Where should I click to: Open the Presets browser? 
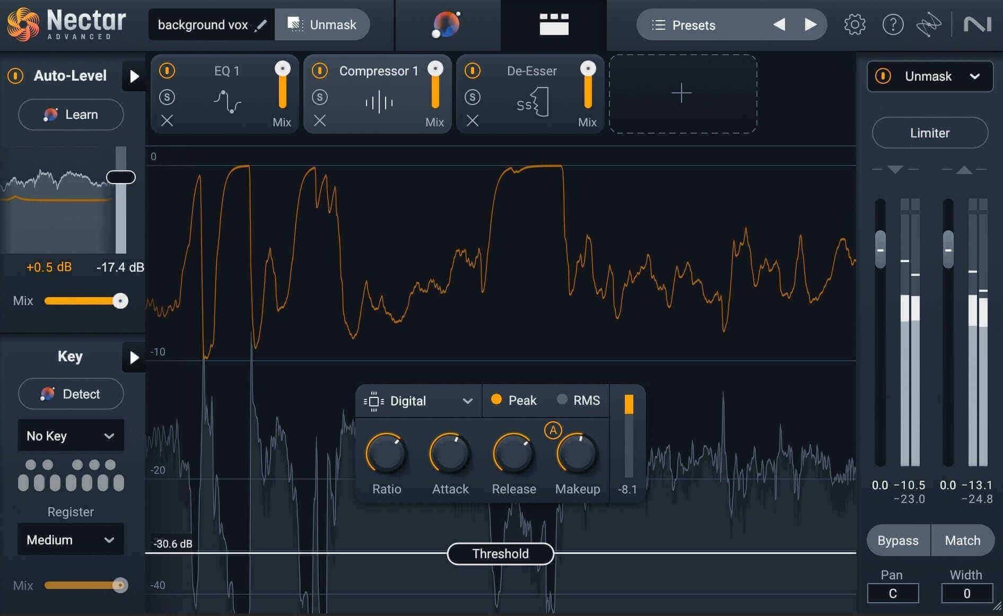693,25
